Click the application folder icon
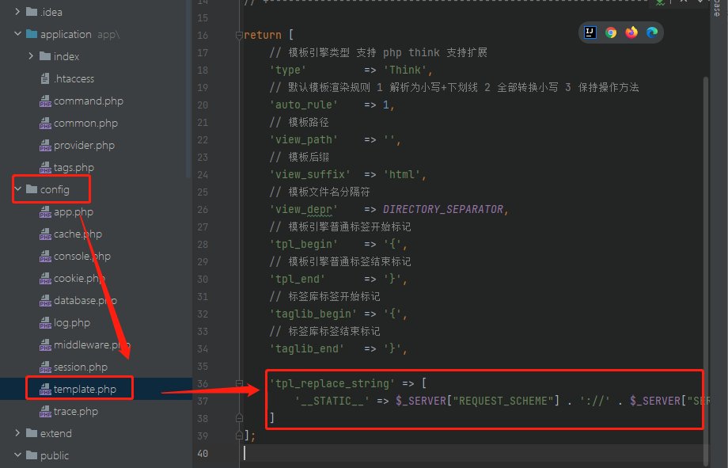Viewport: 728px width, 468px height. click(x=32, y=35)
